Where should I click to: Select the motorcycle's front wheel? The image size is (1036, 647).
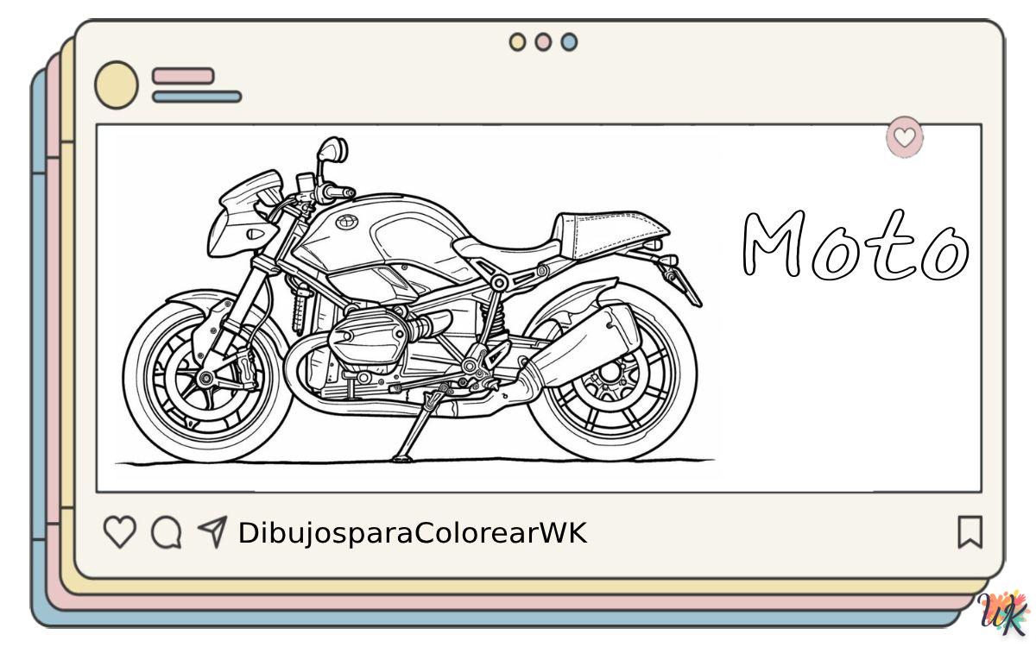pos(205,378)
